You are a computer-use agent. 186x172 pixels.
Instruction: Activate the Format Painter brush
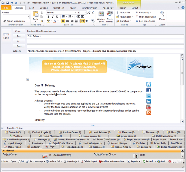click(x=42, y=21)
